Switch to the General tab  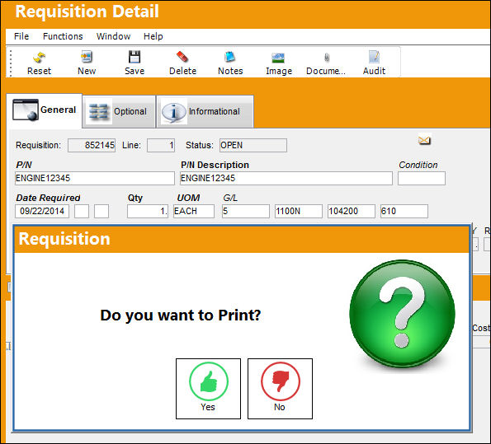coord(45,110)
